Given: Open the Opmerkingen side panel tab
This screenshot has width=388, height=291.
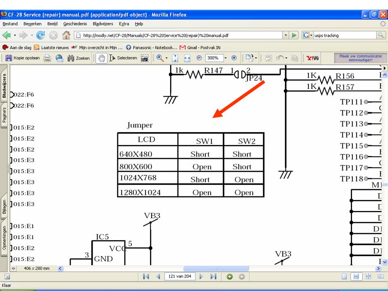Looking at the screenshot, I should [4, 238].
